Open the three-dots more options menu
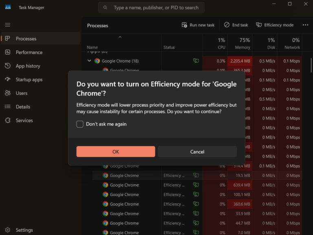 point(305,25)
